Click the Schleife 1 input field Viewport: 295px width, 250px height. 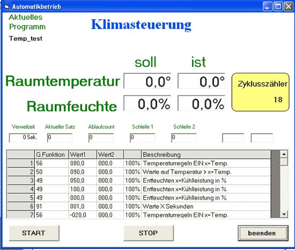pos(143,138)
